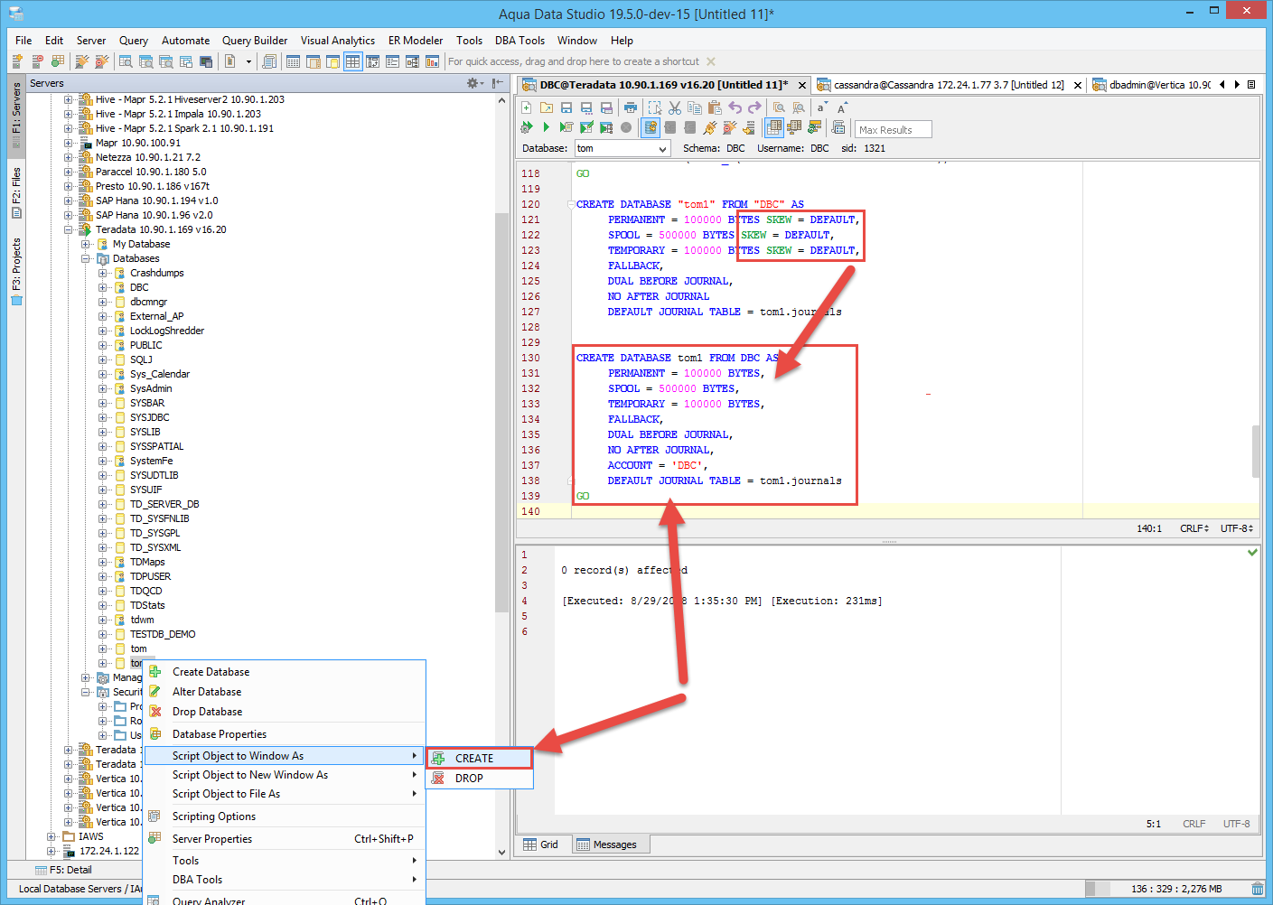This screenshot has height=905, width=1273.
Task: Expand the IAWS folder node
Action: pos(51,836)
